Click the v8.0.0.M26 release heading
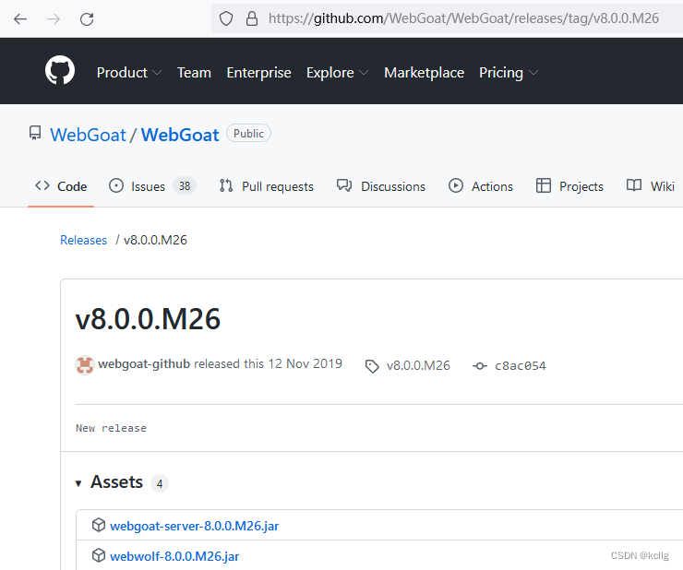683x570 pixels. click(x=148, y=319)
